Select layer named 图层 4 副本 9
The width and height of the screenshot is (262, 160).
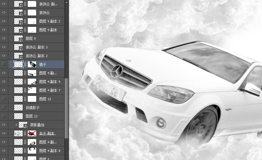(50, 82)
